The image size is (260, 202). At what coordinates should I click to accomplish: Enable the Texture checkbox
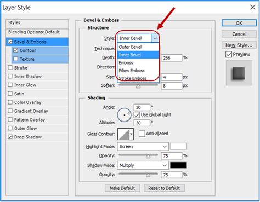click(x=16, y=59)
